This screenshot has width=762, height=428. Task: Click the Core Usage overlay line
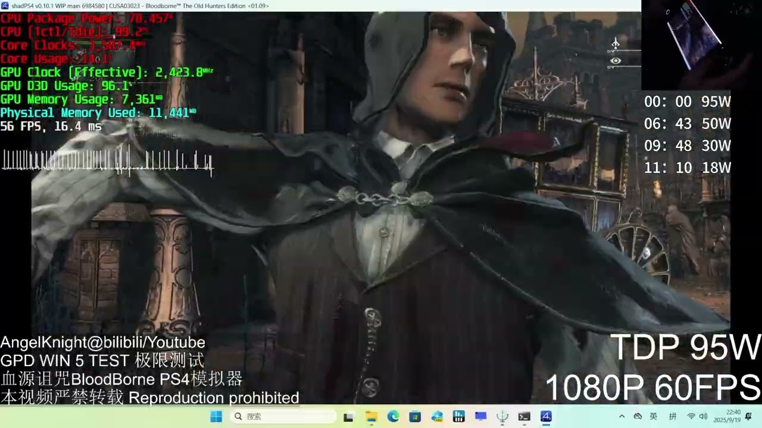point(57,59)
